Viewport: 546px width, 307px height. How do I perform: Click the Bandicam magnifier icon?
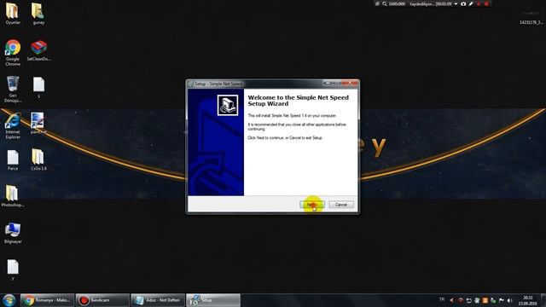[x=385, y=3]
